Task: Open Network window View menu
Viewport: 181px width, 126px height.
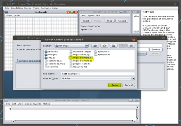Action: pos(9,16)
